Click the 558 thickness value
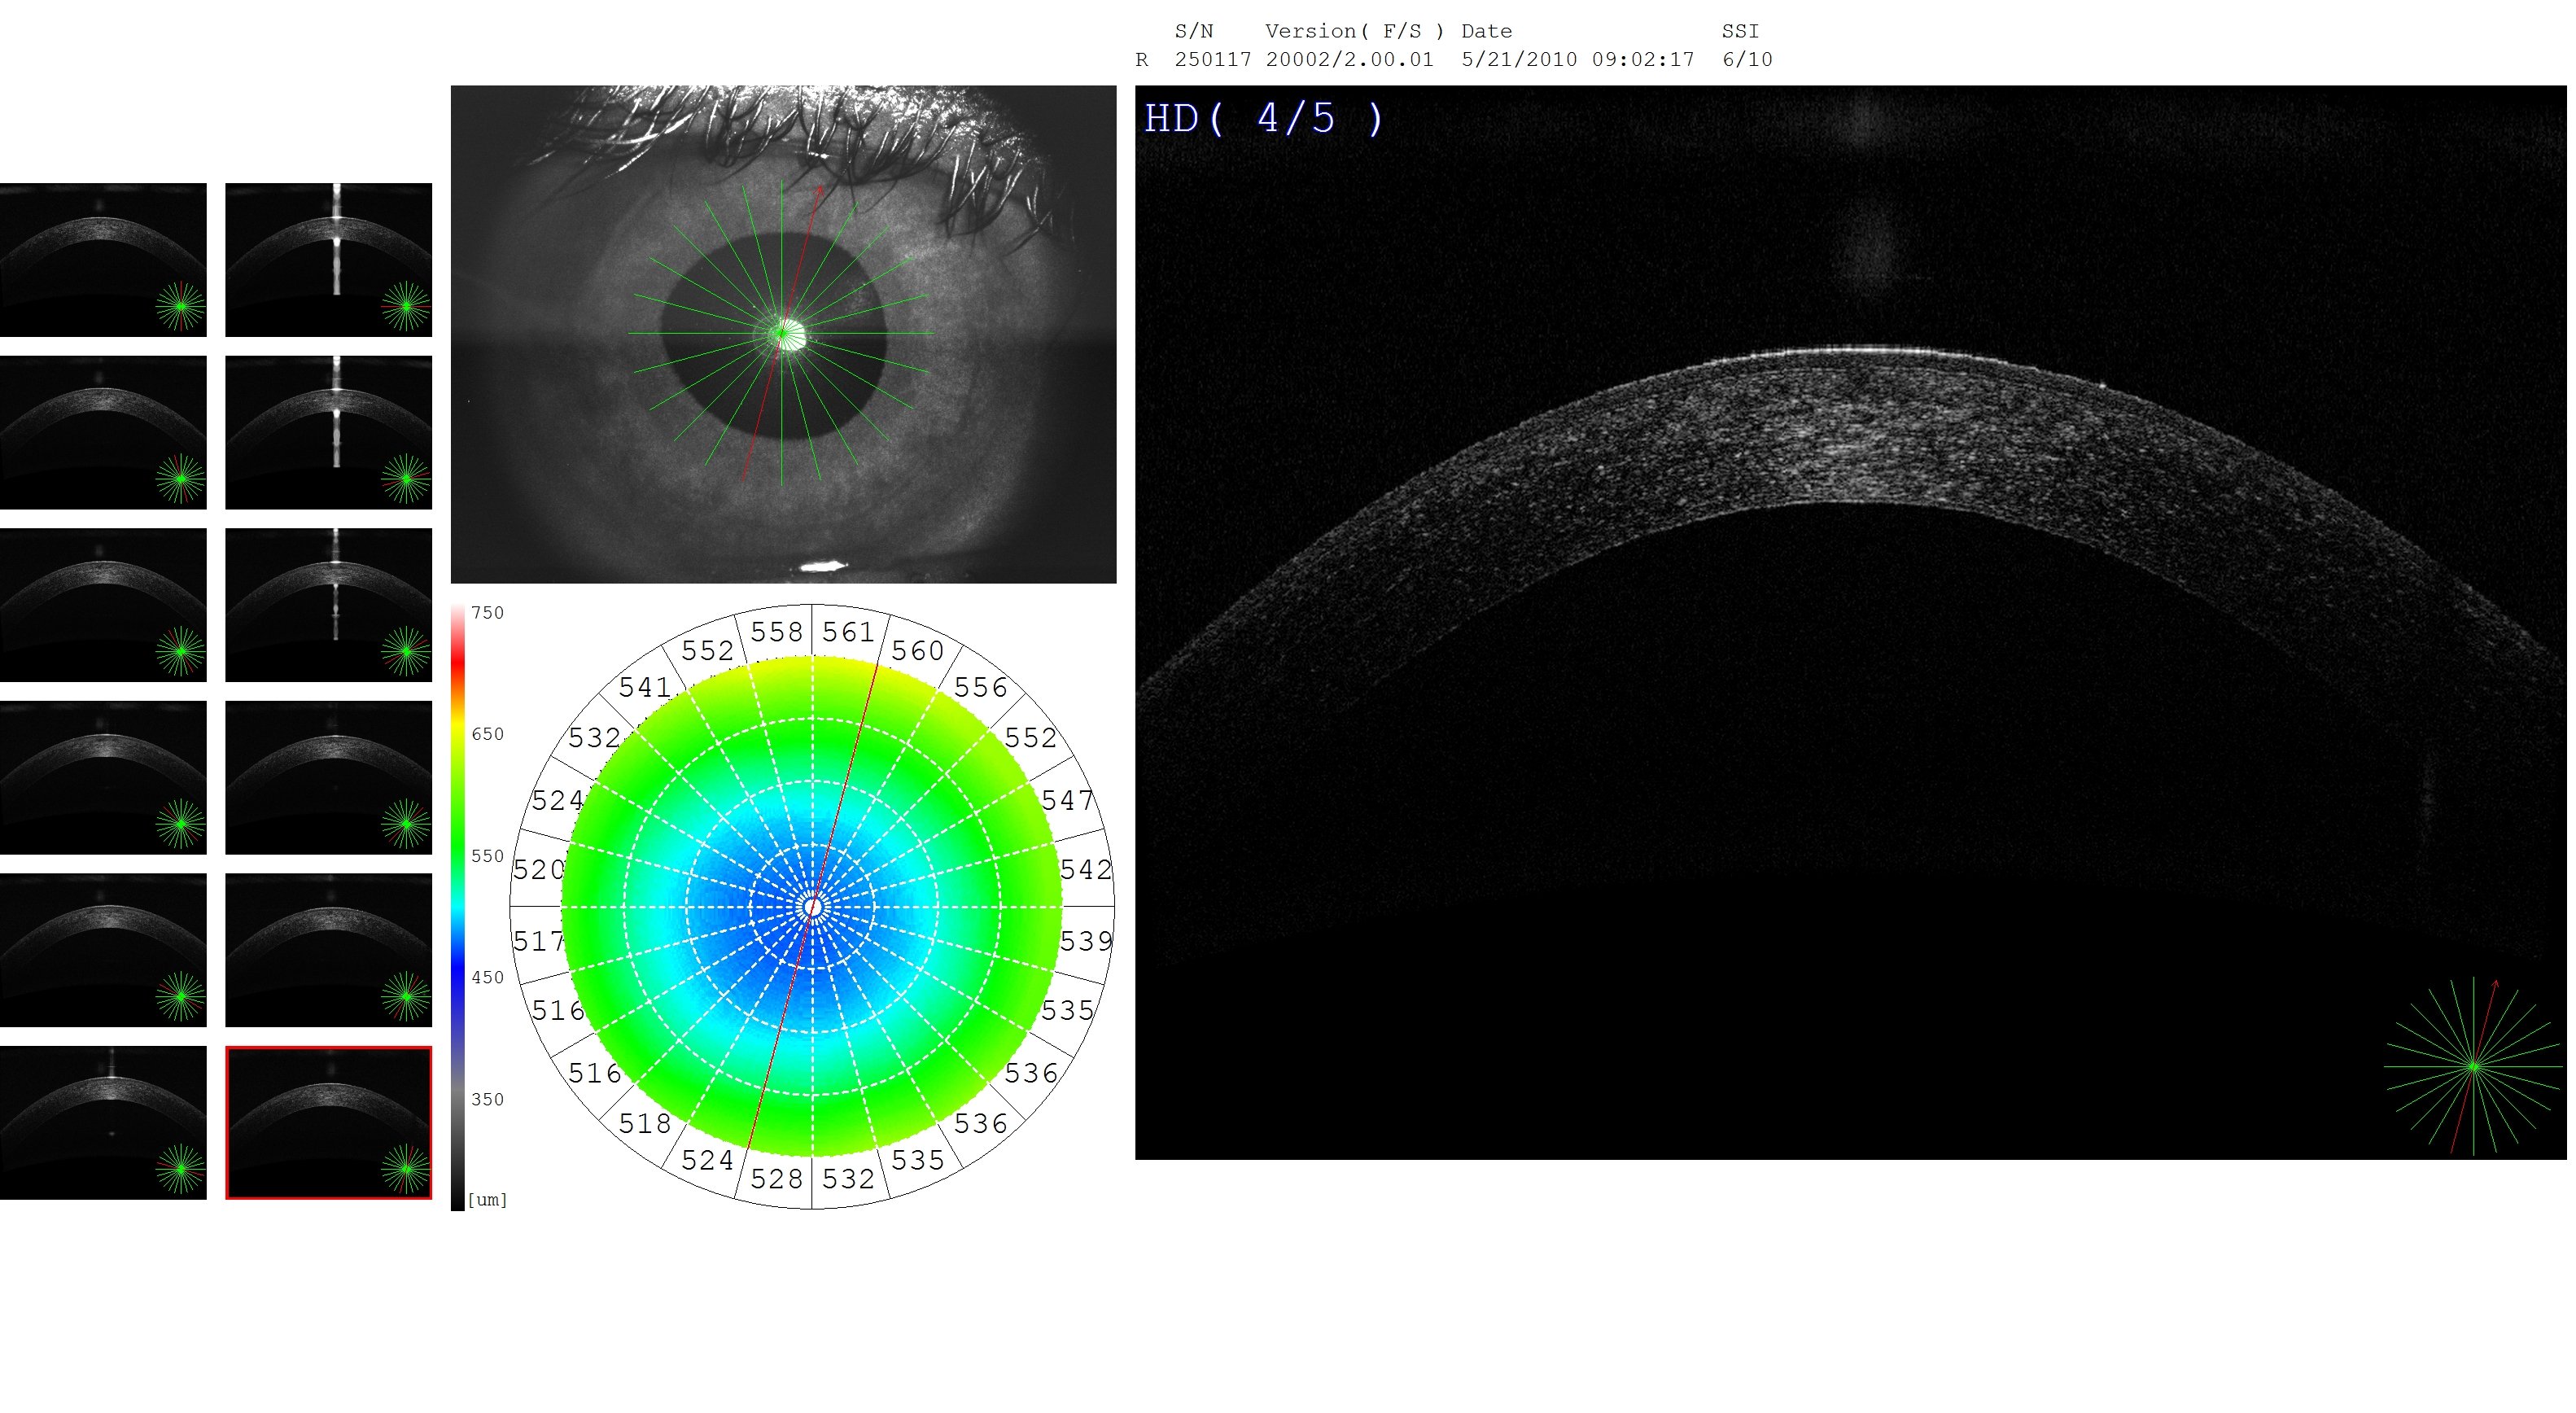 point(777,632)
